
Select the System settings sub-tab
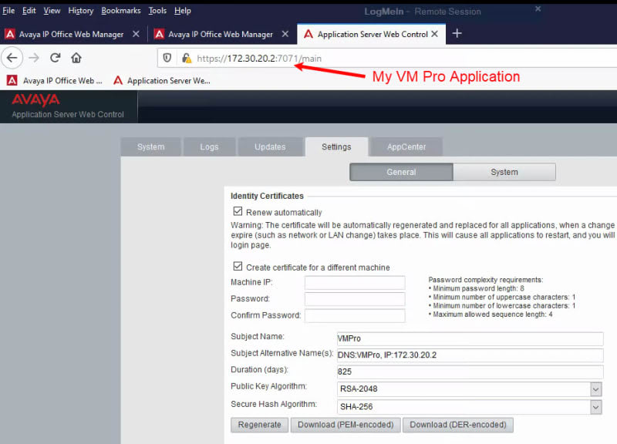(504, 172)
